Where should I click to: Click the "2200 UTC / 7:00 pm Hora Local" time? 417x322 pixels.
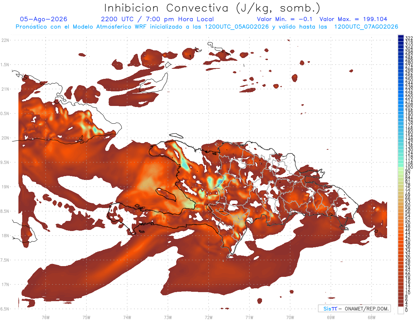click(x=157, y=19)
